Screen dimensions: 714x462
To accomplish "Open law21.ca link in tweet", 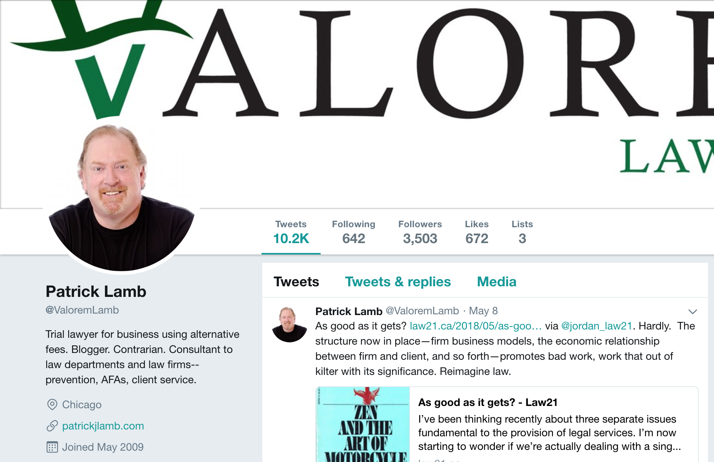I will pos(476,326).
